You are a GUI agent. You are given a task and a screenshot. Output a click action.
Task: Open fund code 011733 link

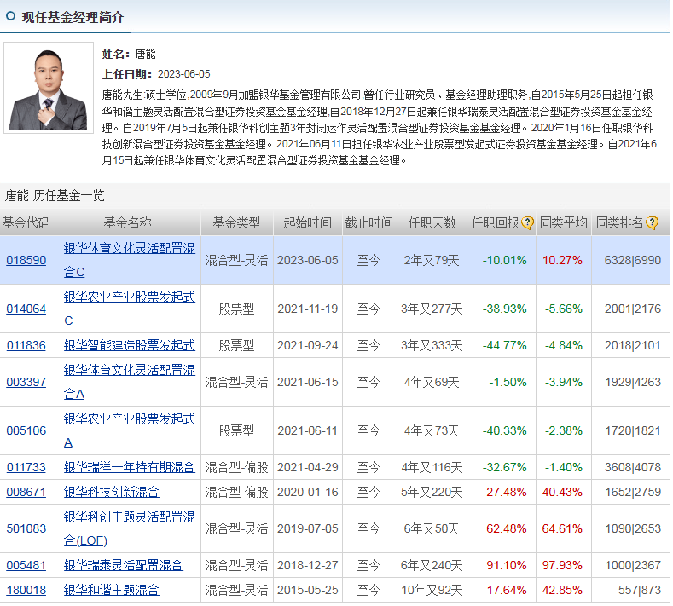(26, 467)
